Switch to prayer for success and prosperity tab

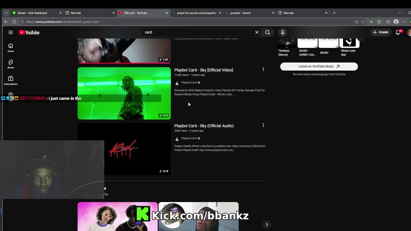tap(197, 13)
